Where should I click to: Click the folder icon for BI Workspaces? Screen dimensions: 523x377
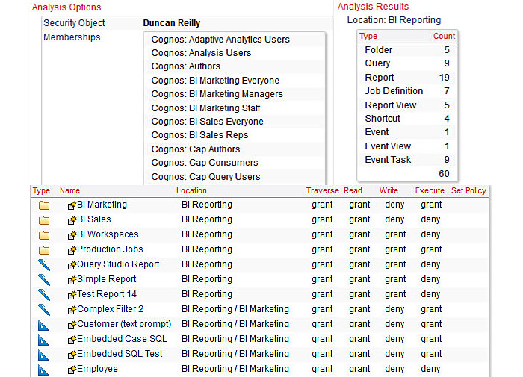coord(43,235)
